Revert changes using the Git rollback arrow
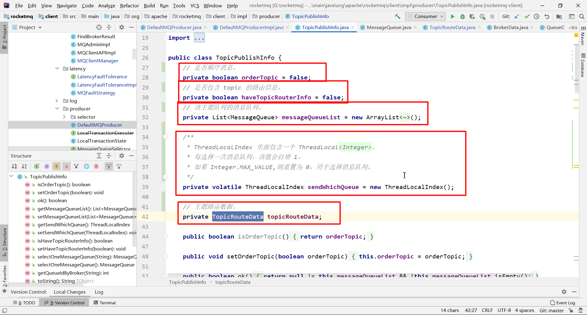 tap(547, 17)
